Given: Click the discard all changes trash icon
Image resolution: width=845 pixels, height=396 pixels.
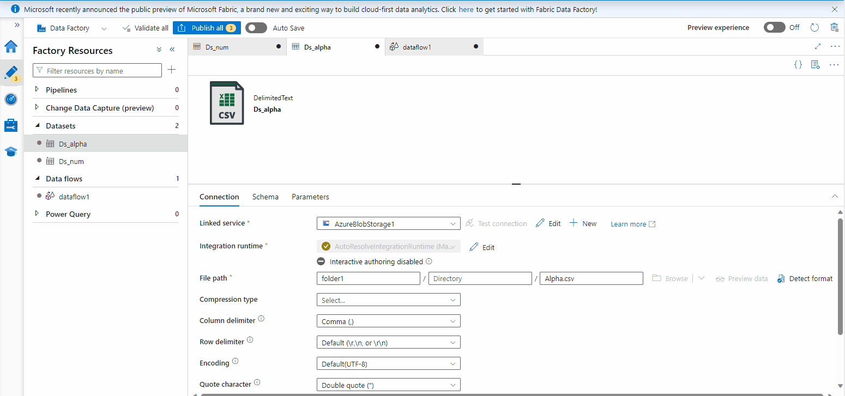Looking at the screenshot, I should [834, 28].
